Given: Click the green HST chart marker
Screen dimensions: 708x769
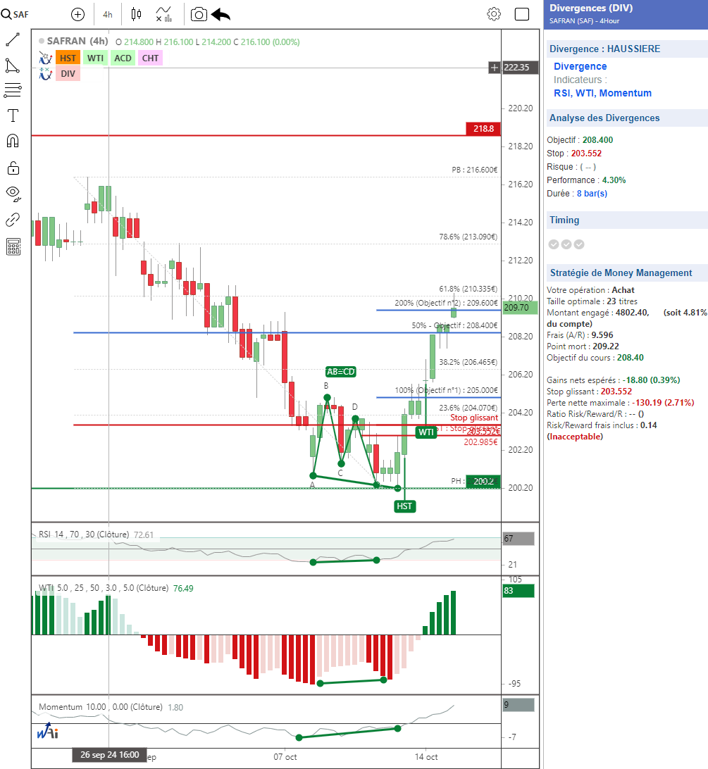Looking at the screenshot, I should pos(405,506).
